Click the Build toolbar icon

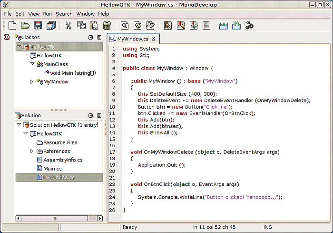224,26
